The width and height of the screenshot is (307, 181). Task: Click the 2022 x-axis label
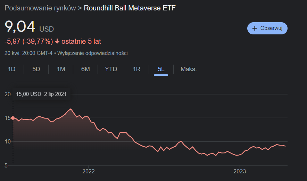(x=89, y=171)
